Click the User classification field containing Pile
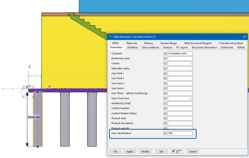This screenshot has width=249, height=158. [180, 133]
